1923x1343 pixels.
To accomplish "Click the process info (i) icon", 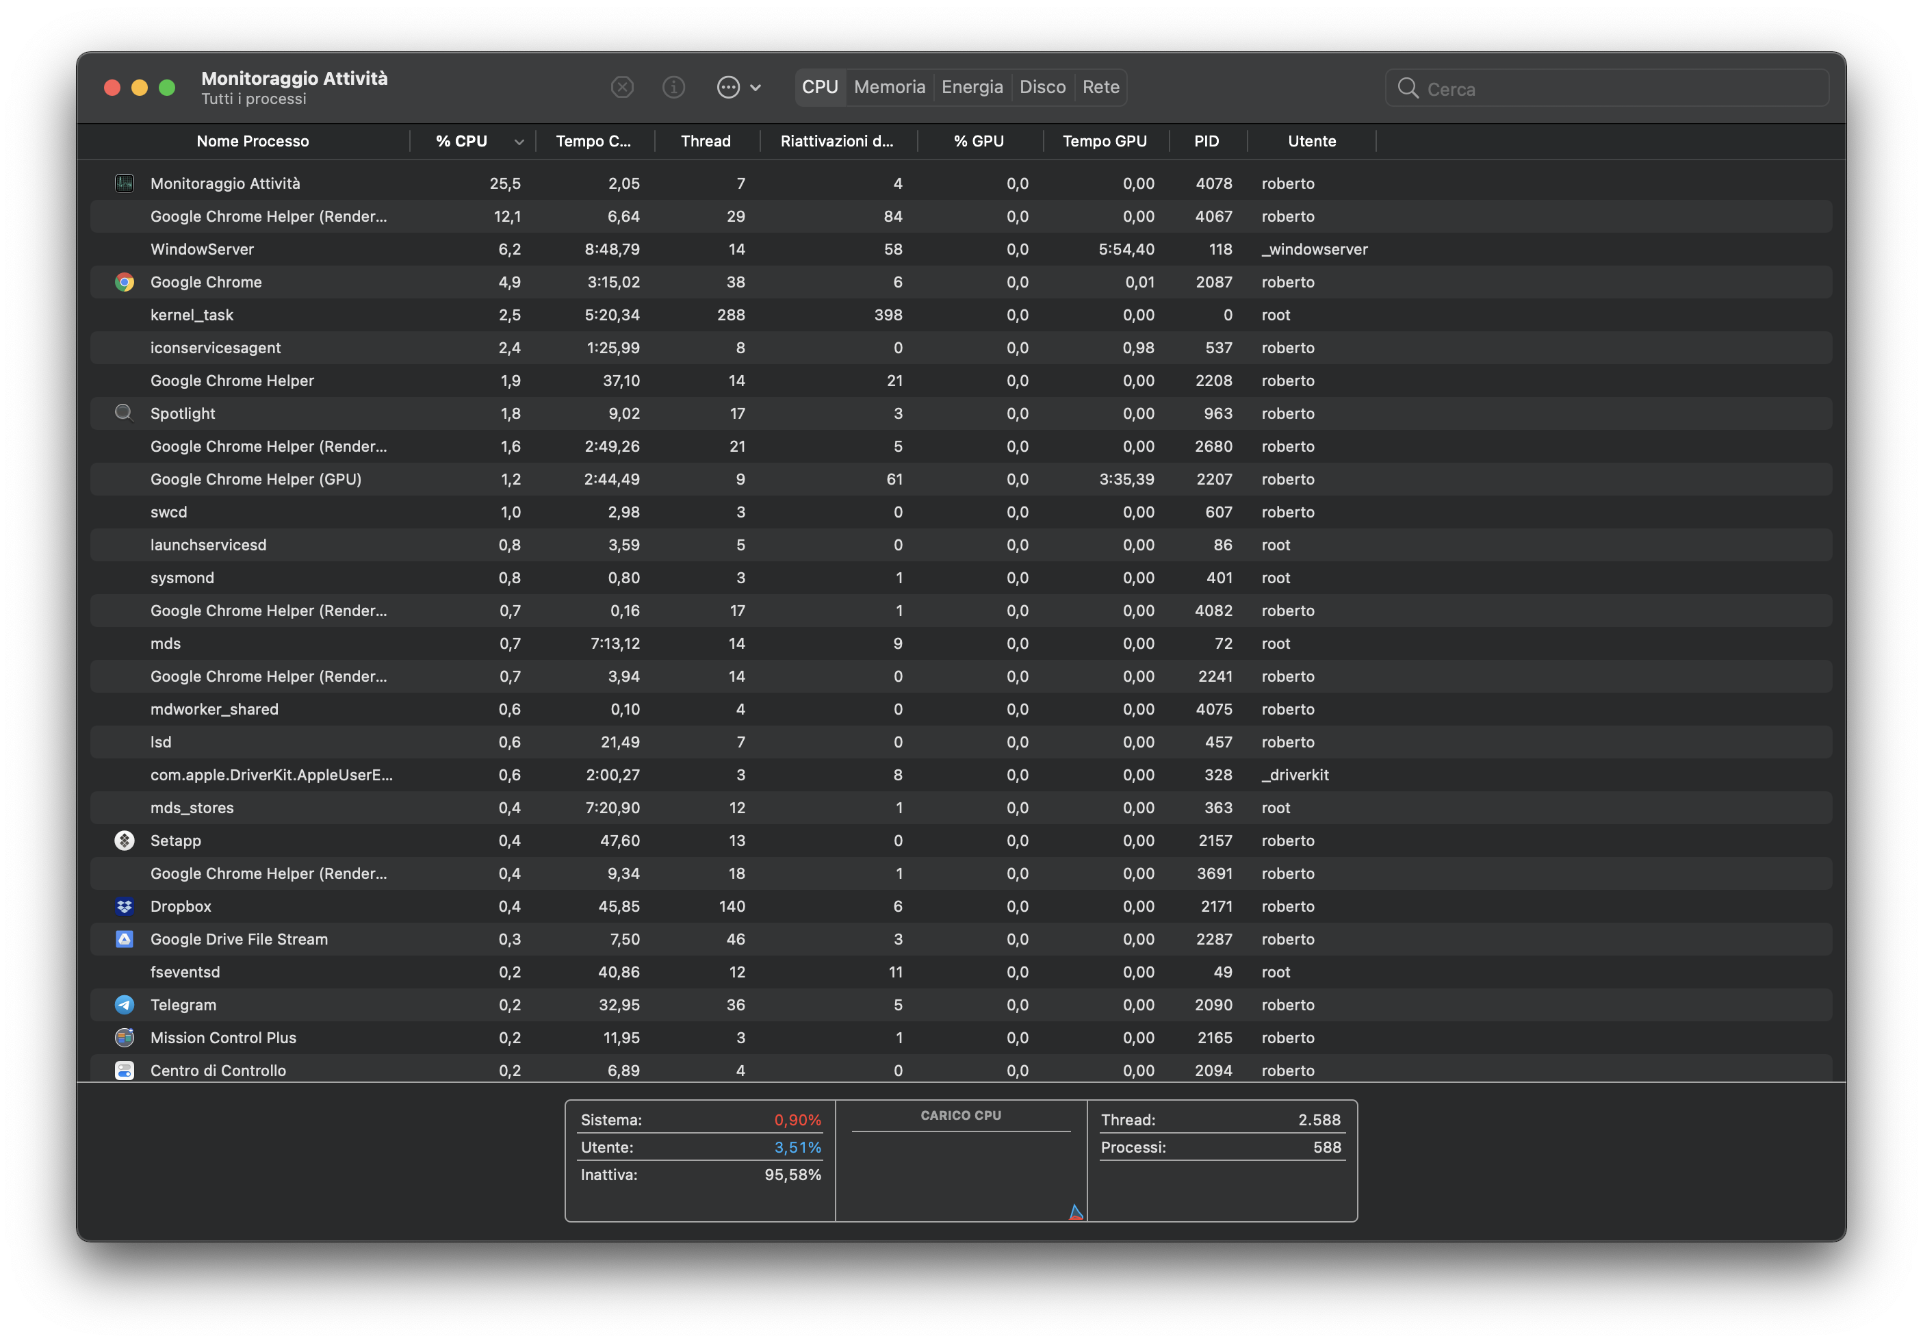I will coord(673,87).
